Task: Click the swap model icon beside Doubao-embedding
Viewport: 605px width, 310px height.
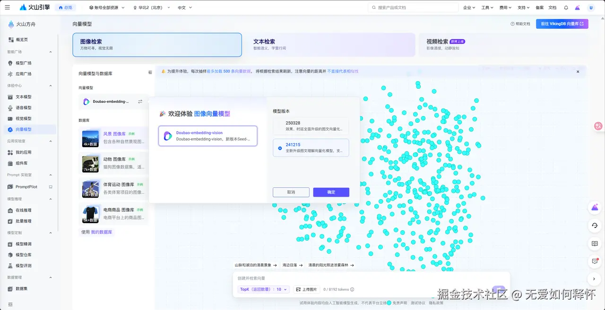Action: pyautogui.click(x=140, y=101)
